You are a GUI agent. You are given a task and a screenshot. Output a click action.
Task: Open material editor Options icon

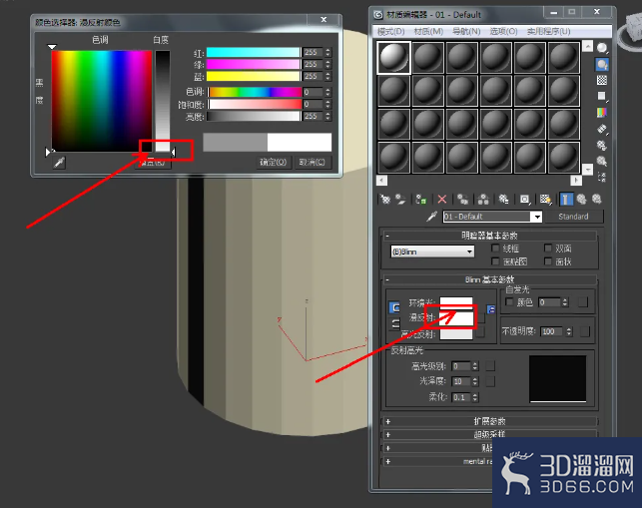point(602,145)
